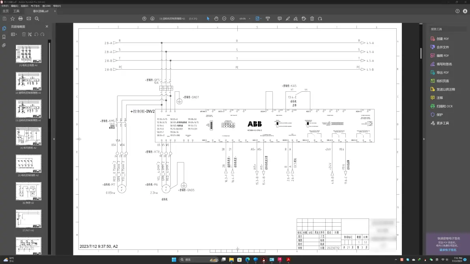Select the page 1 thumbnail 电机主电路-A2
470x264 pixels.
pyautogui.click(x=28, y=54)
